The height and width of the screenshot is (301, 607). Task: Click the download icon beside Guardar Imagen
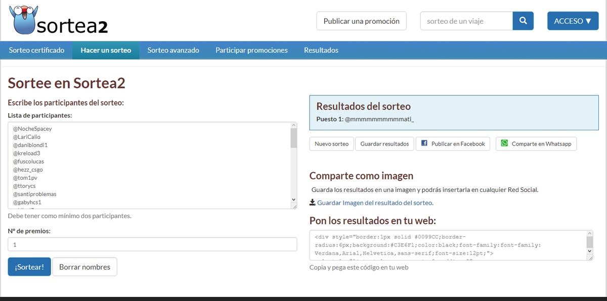tap(313, 202)
